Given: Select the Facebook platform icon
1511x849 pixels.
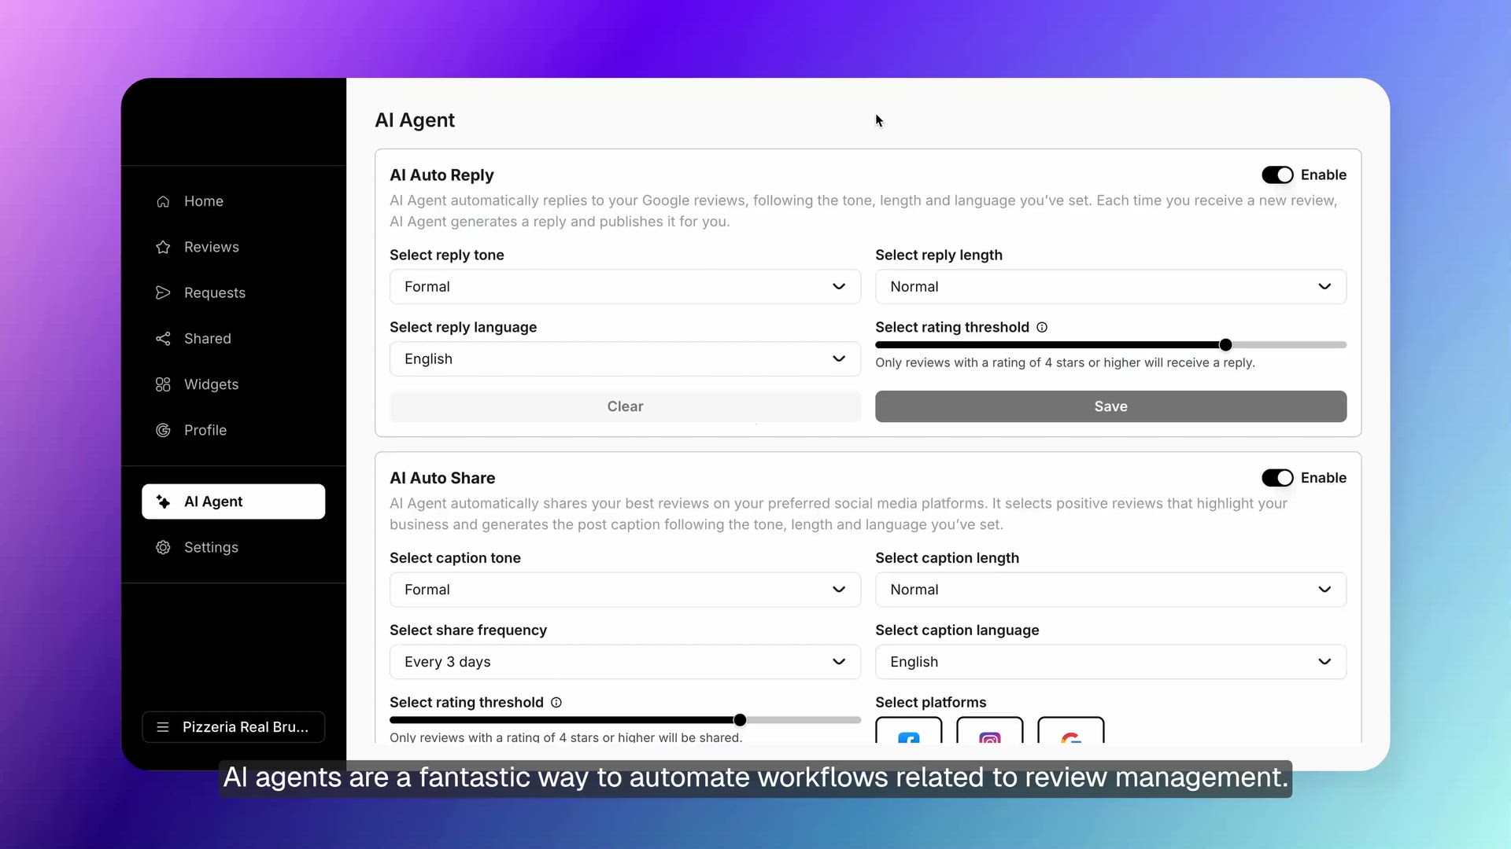Looking at the screenshot, I should point(908,731).
